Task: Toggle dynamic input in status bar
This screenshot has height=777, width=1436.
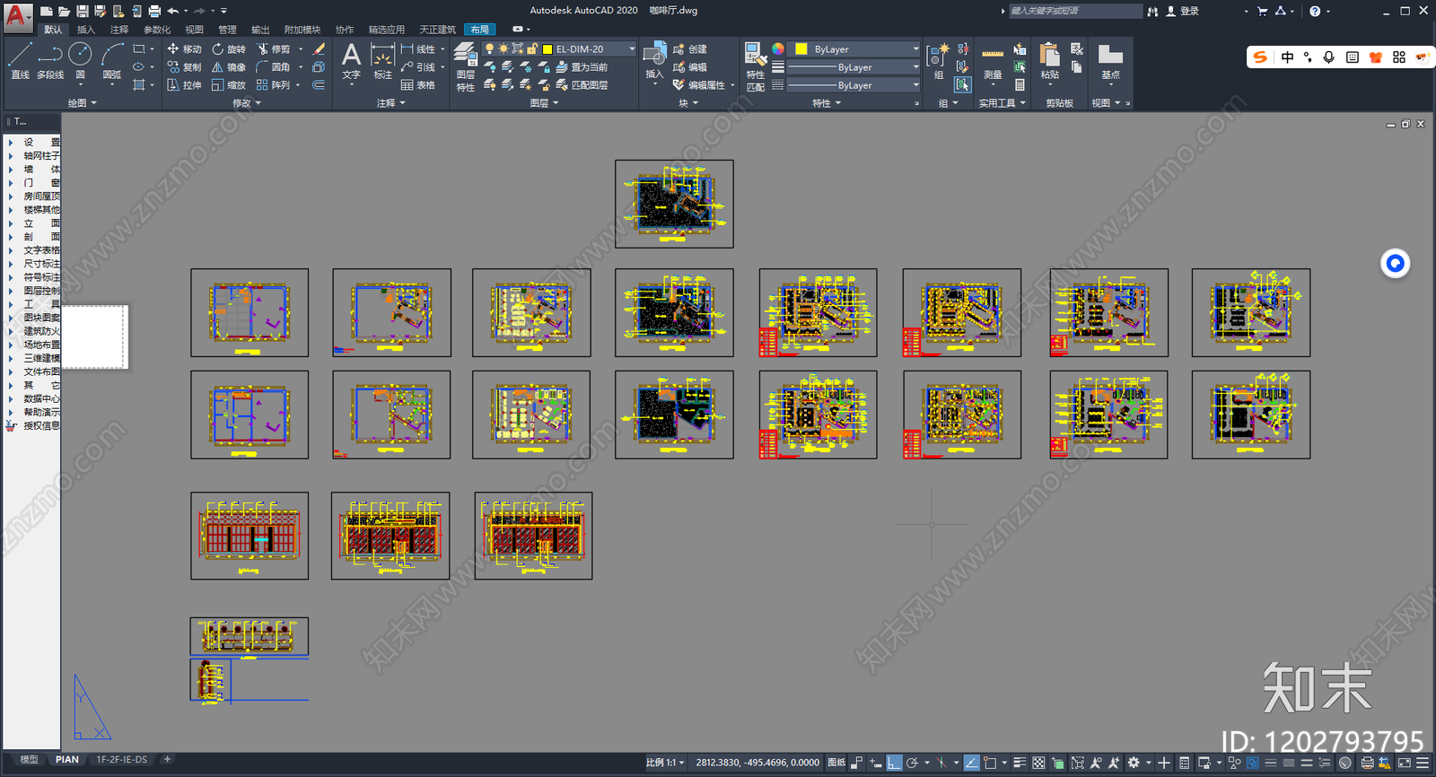Action: 875,763
